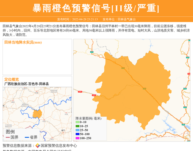Click the red 国界 legend line

pos(7,137)
